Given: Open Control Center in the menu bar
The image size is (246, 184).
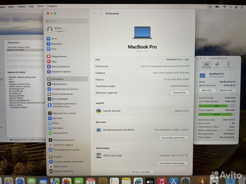Looking at the screenshot, I should (x=236, y=7).
